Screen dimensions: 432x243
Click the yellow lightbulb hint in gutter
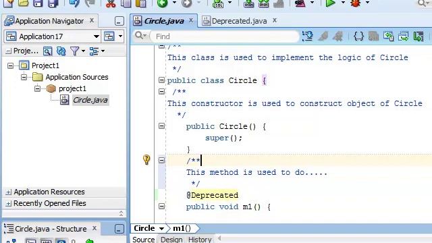[146, 159]
